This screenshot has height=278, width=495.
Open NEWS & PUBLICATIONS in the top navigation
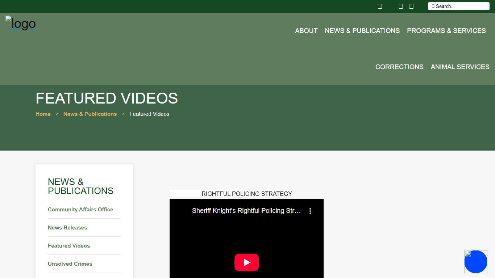[x=362, y=31]
